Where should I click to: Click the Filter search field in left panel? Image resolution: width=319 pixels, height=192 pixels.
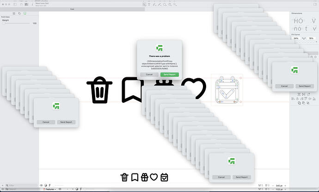pyautogui.click(x=21, y=186)
